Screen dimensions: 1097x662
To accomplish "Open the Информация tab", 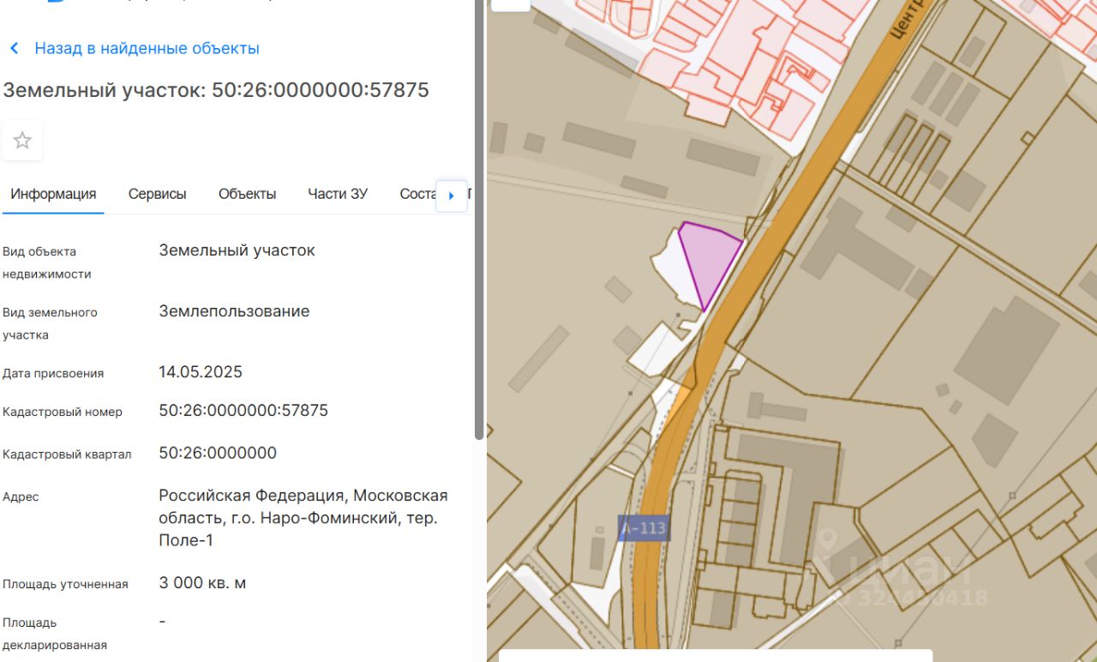I will coord(53,194).
